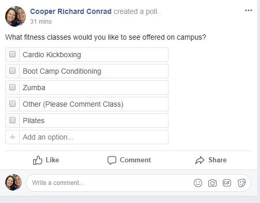The image size is (260, 203).
Task: Click the emoji smiley icon in comment box
Action: coord(198,183)
